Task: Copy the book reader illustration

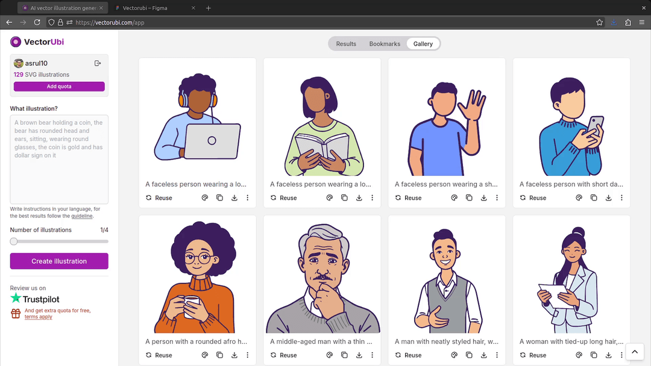Action: (x=344, y=197)
